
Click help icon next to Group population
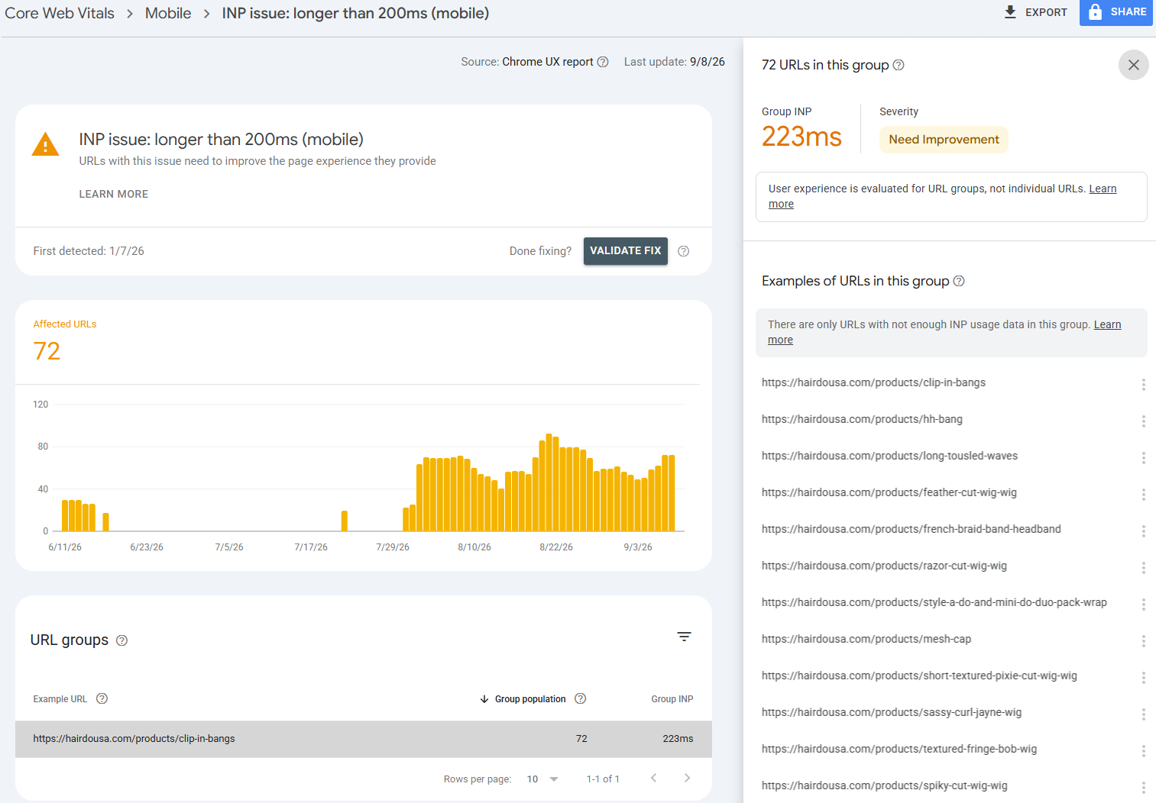(x=581, y=698)
